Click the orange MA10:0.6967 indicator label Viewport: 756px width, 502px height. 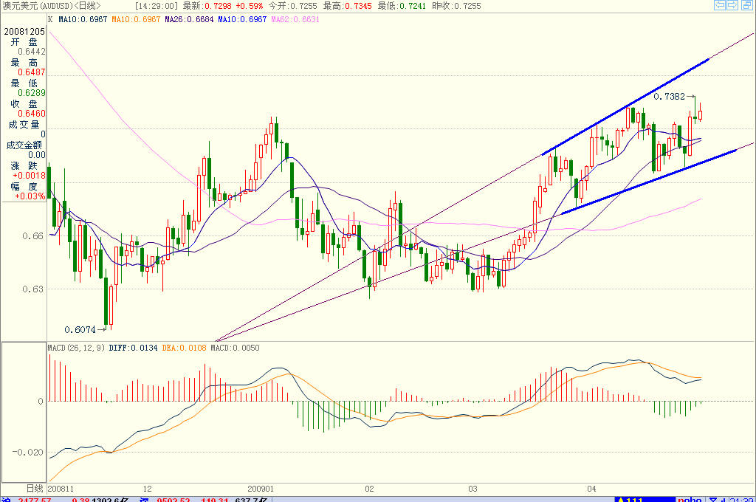(136, 19)
